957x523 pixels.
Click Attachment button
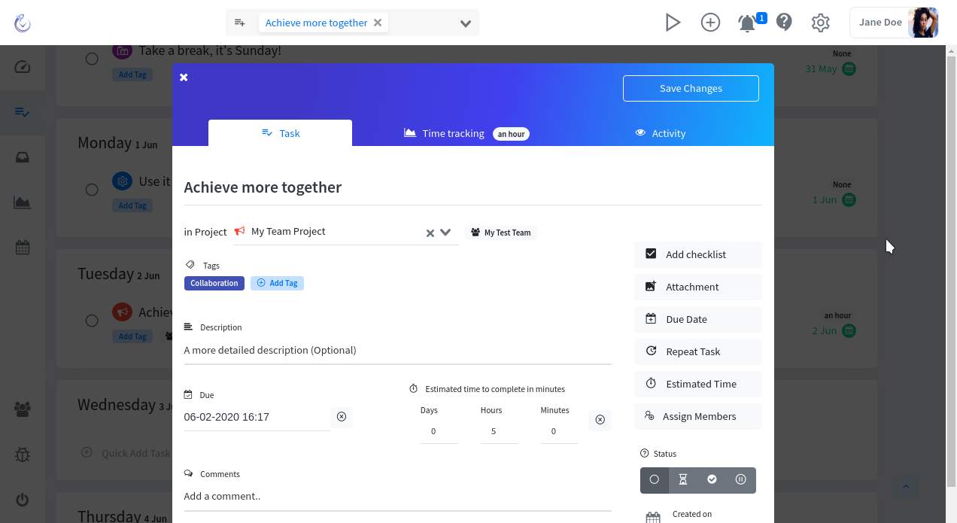click(x=698, y=287)
